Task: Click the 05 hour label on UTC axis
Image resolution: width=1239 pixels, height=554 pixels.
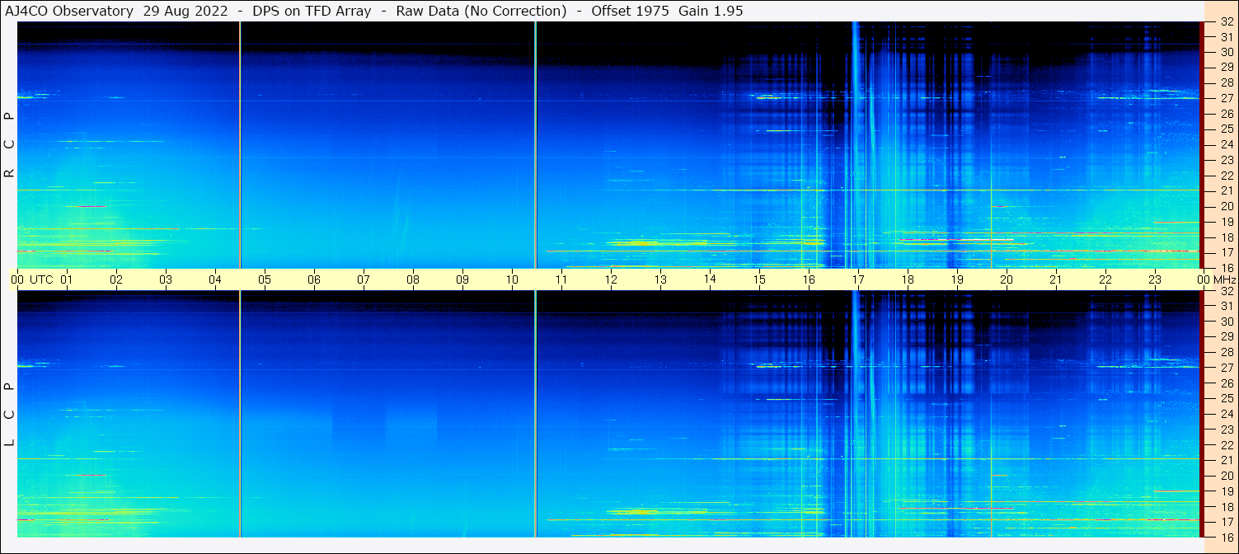Action: pos(265,279)
